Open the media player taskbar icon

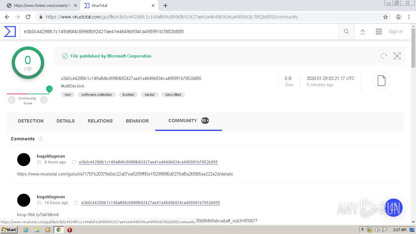(48, 230)
